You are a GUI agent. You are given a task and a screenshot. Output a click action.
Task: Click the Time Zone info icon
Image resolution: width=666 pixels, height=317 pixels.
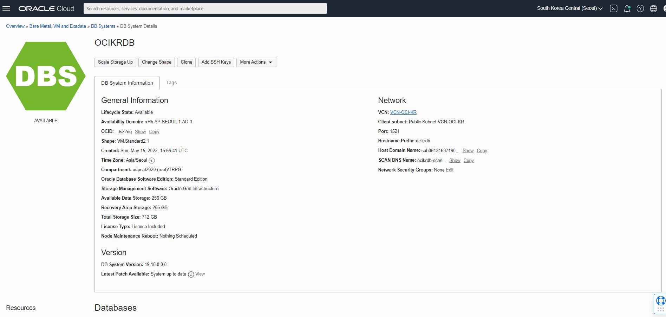pyautogui.click(x=152, y=161)
